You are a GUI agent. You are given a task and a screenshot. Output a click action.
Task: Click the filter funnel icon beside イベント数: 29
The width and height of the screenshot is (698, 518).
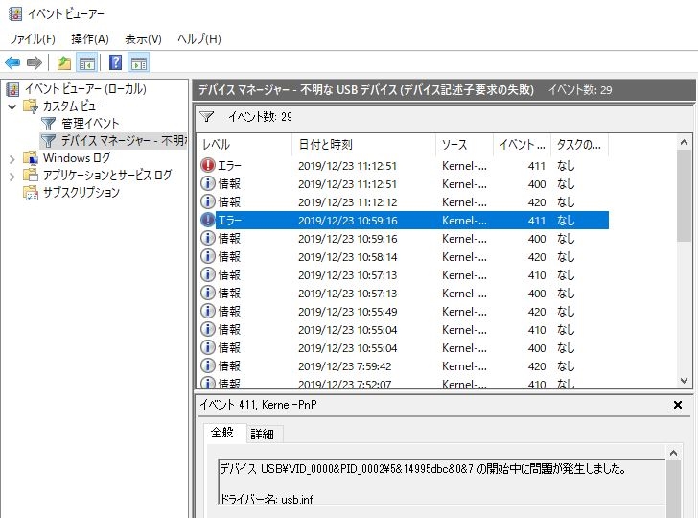pyautogui.click(x=207, y=117)
